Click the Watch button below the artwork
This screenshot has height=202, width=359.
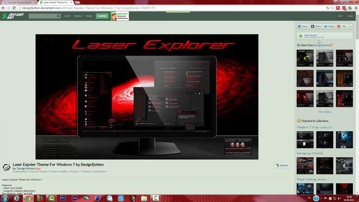282,166
